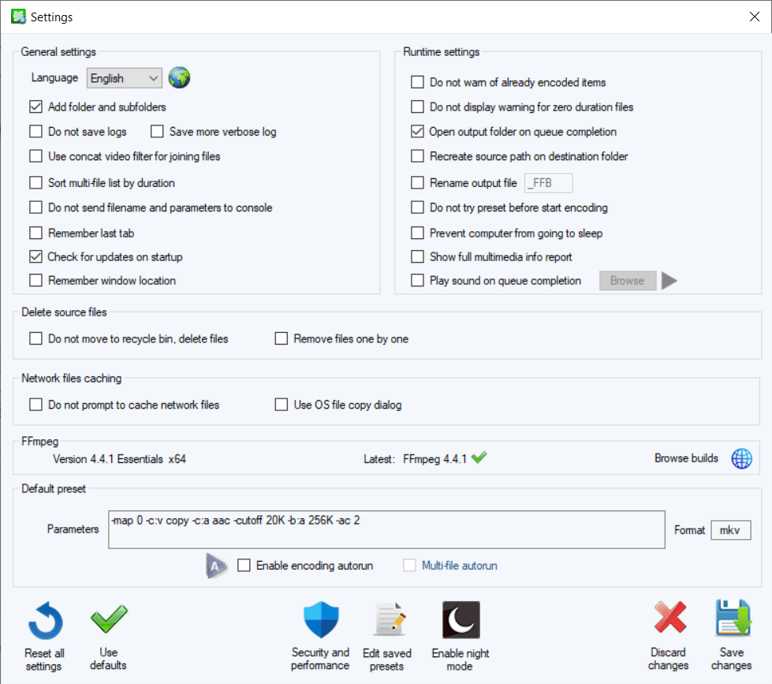Open the Language dropdown

pos(125,78)
